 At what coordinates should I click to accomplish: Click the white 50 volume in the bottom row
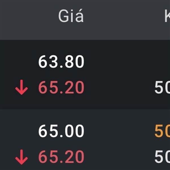point(162,157)
